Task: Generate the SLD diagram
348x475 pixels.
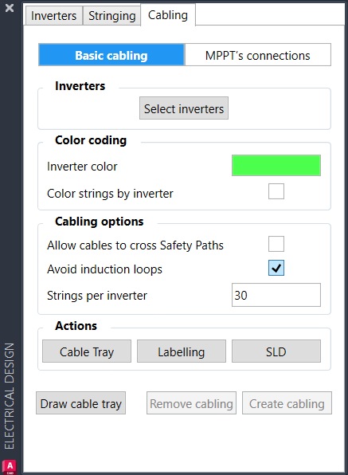Action: [276, 351]
